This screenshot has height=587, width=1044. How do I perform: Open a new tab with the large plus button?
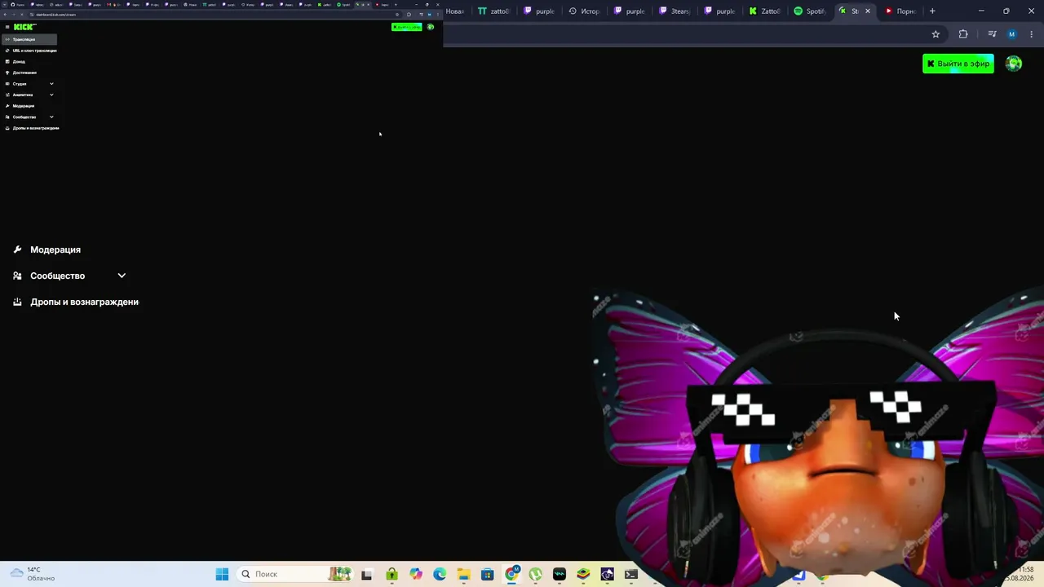click(932, 11)
